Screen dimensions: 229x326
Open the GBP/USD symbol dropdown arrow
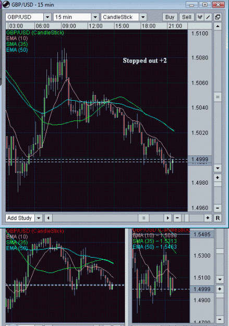click(x=47, y=17)
